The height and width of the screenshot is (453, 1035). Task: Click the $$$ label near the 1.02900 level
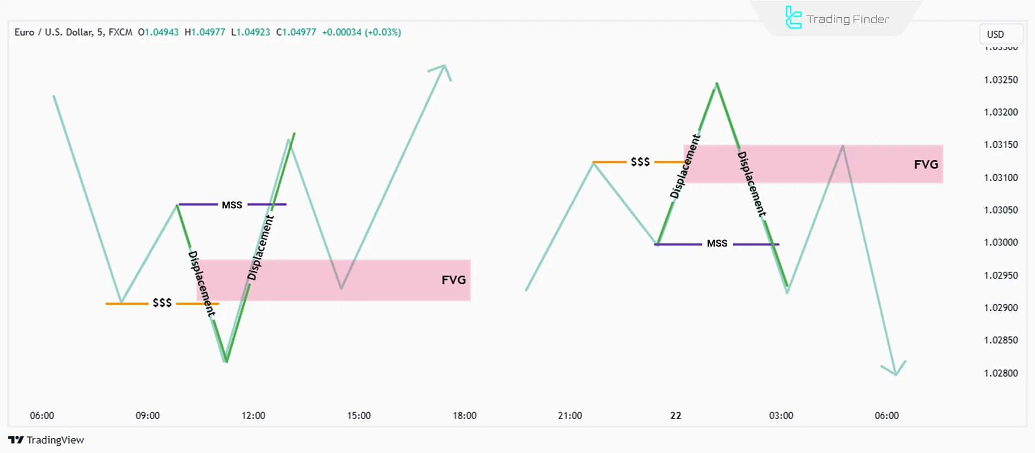pos(162,303)
